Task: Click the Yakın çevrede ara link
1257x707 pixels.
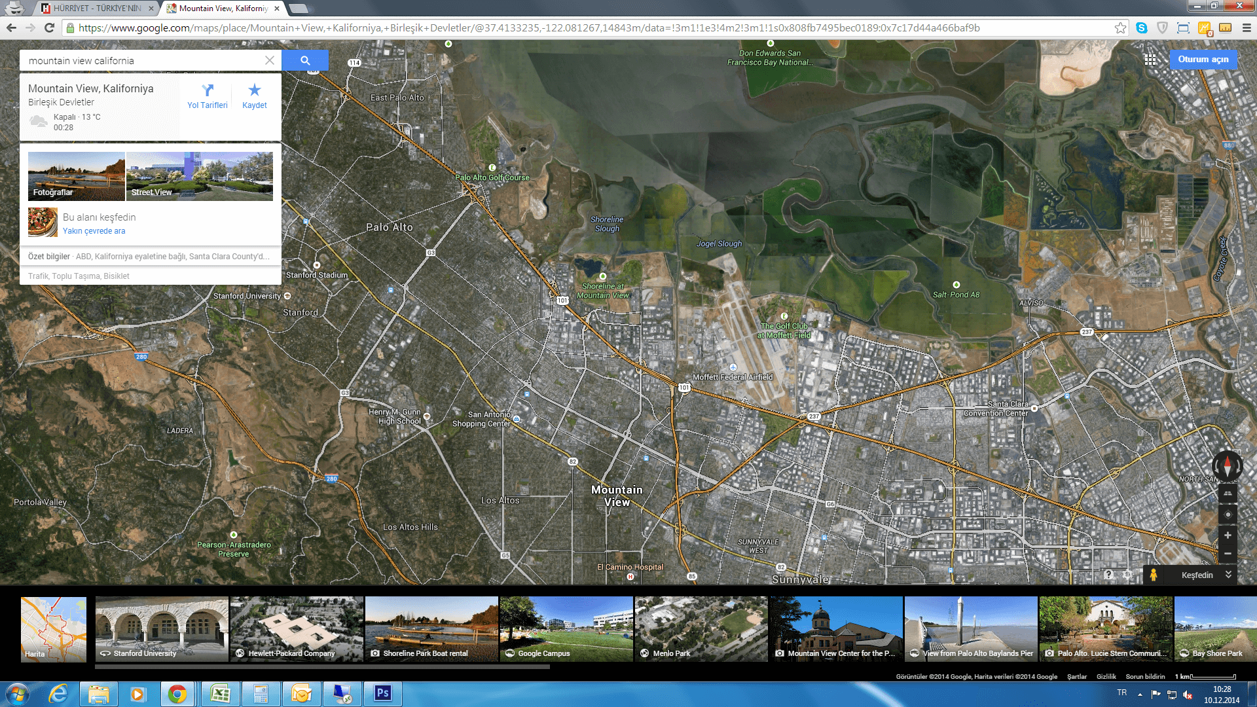Action: point(94,231)
